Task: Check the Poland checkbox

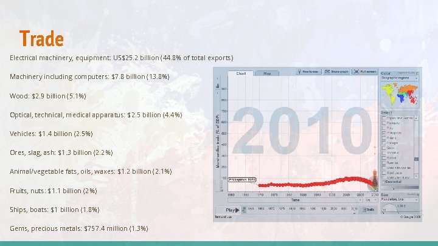Action: [384, 138]
